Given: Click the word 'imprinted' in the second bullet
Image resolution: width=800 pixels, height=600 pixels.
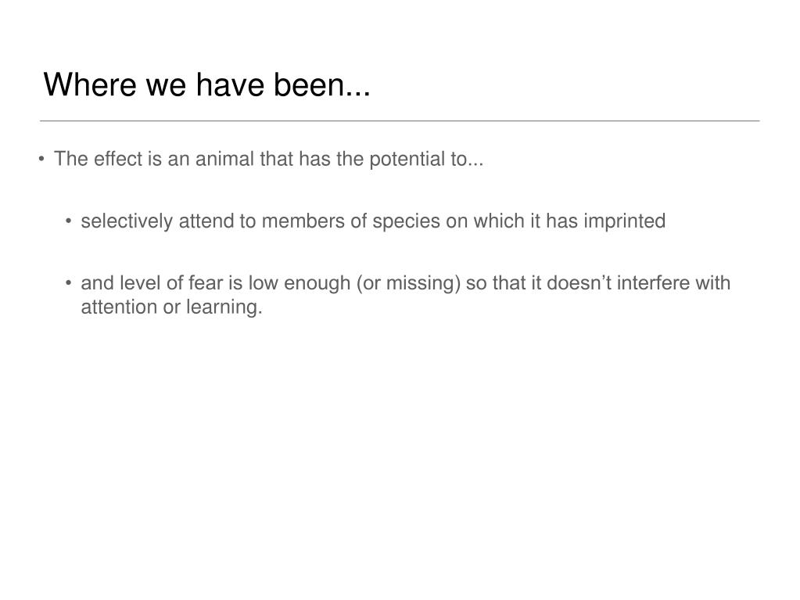Looking at the screenshot, I should pyautogui.click(x=625, y=221).
